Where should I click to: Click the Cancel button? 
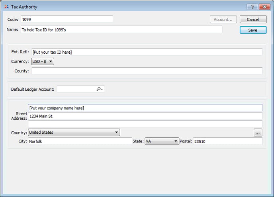253,20
